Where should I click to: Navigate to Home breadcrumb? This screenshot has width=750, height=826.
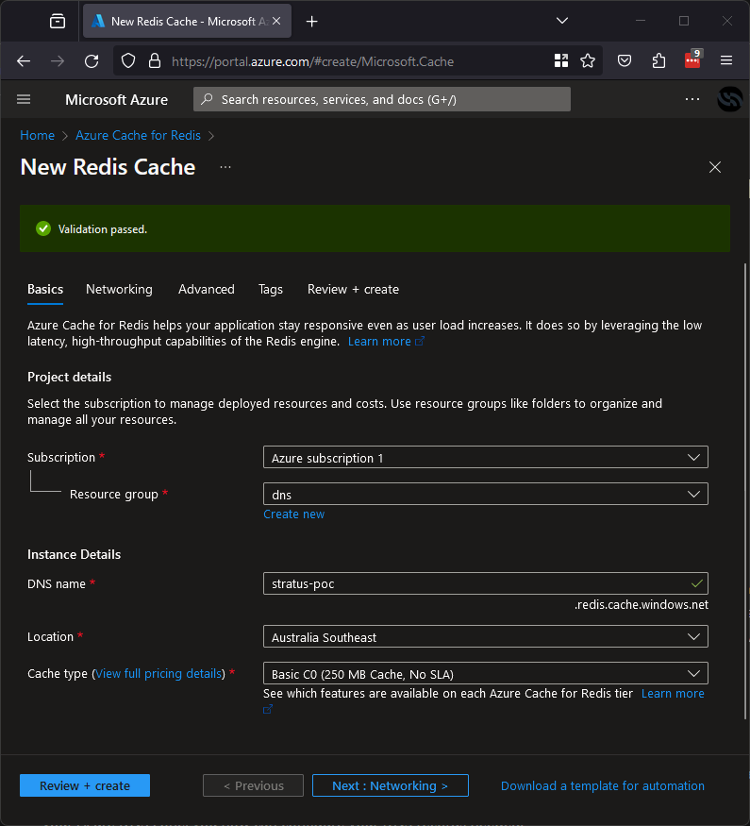37,135
